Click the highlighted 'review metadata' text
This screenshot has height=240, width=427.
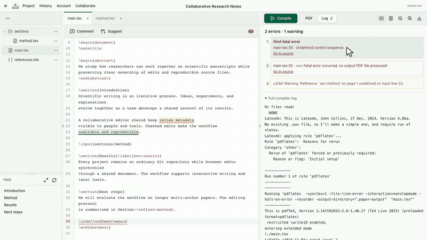[x=177, y=120]
